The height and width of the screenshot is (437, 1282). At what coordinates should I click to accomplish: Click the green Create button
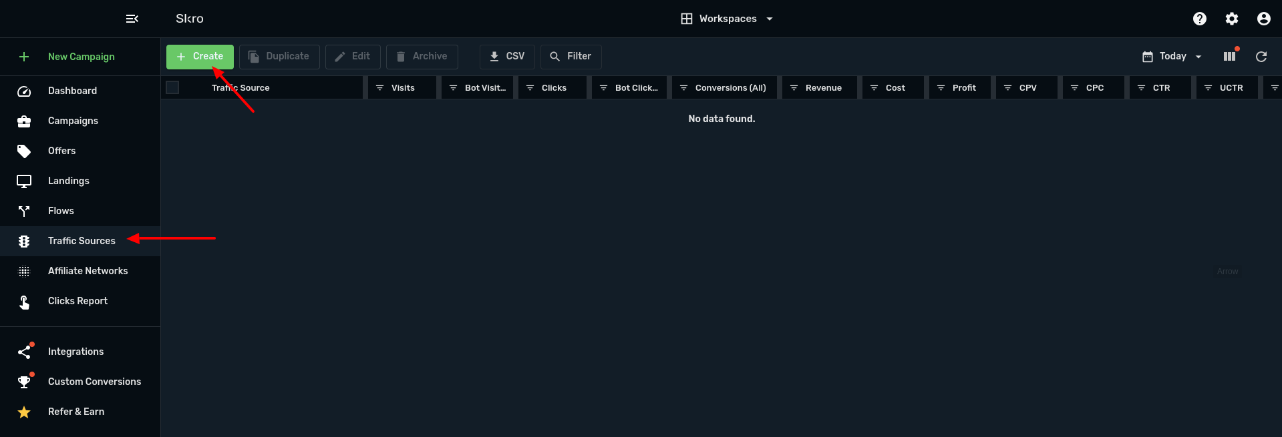click(x=200, y=57)
